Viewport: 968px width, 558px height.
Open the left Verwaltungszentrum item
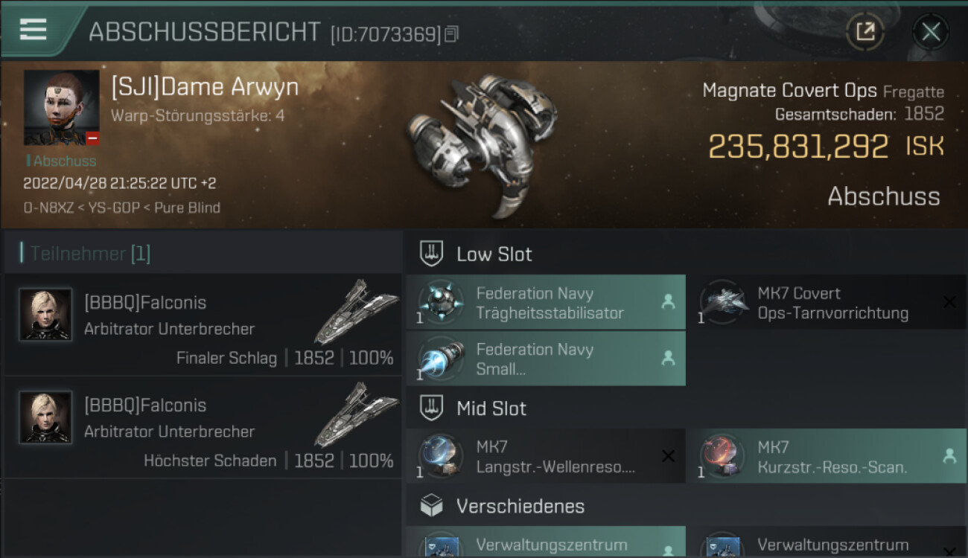coord(545,542)
